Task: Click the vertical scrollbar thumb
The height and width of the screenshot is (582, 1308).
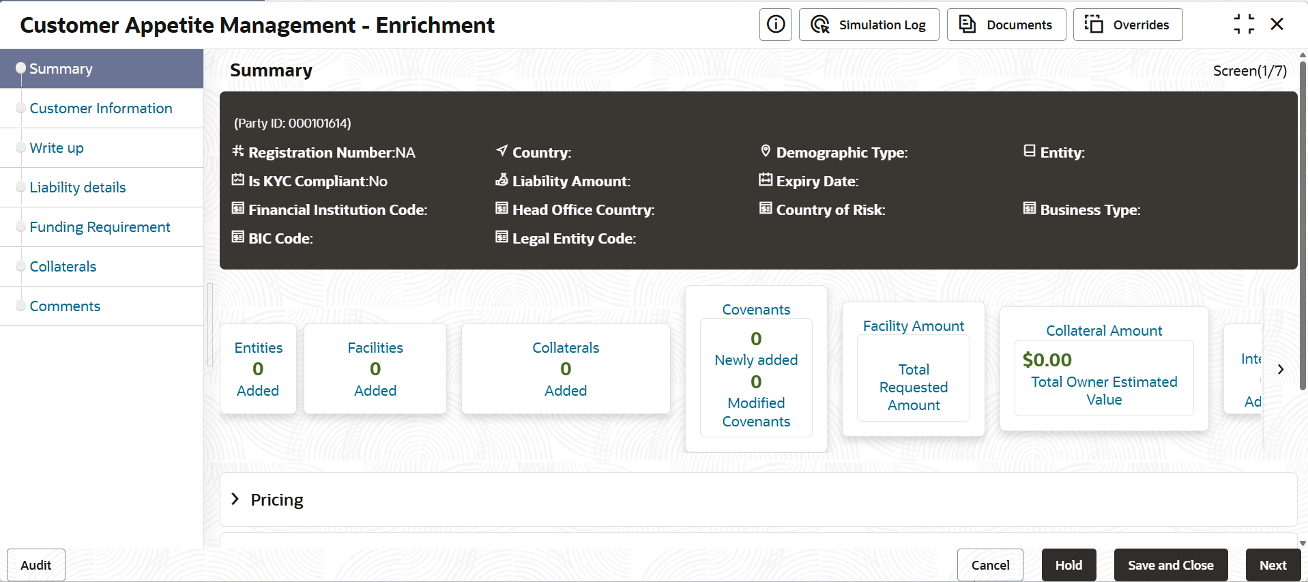Action: tap(1303, 225)
